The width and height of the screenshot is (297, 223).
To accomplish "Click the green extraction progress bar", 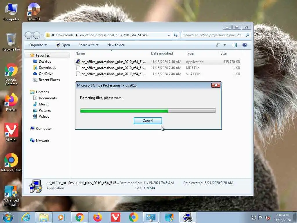I will click(x=148, y=111).
